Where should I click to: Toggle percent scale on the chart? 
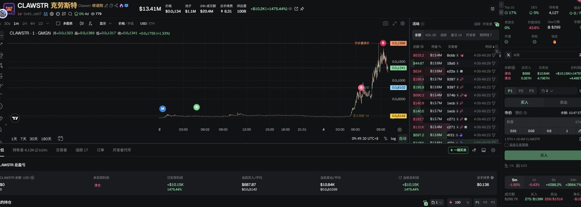385,138
